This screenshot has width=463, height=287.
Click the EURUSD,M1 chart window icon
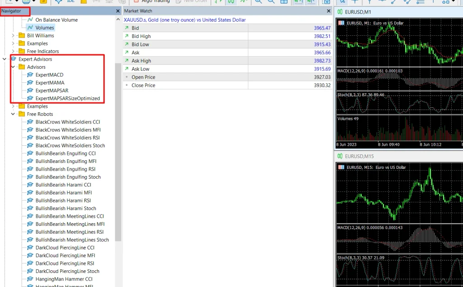(340, 12)
